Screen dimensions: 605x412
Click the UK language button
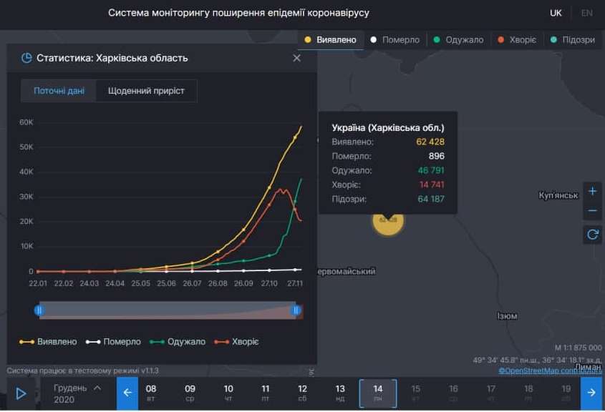556,12
